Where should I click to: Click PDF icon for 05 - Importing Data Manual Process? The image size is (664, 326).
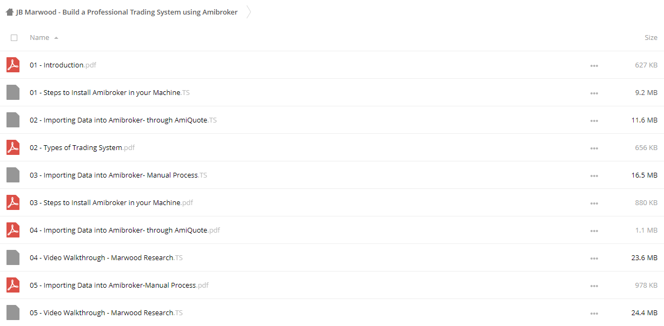coord(13,285)
